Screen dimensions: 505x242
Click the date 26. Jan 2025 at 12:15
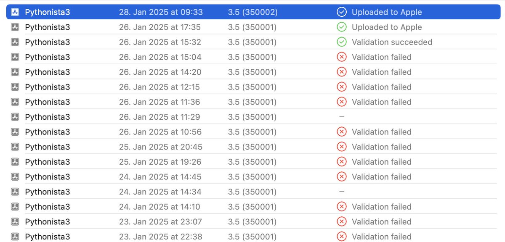coord(159,87)
